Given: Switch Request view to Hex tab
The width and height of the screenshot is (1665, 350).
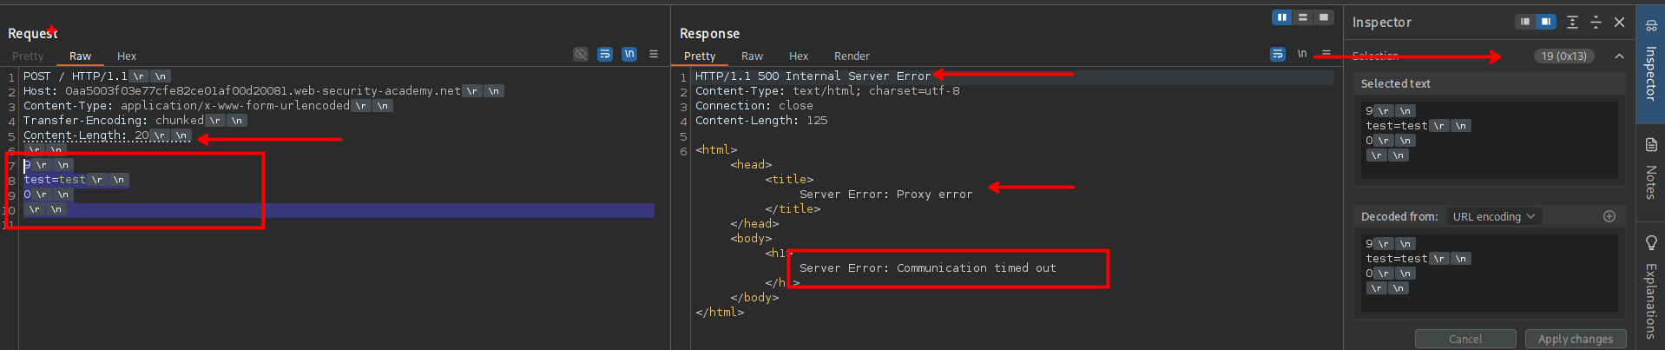Looking at the screenshot, I should pyautogui.click(x=127, y=56).
